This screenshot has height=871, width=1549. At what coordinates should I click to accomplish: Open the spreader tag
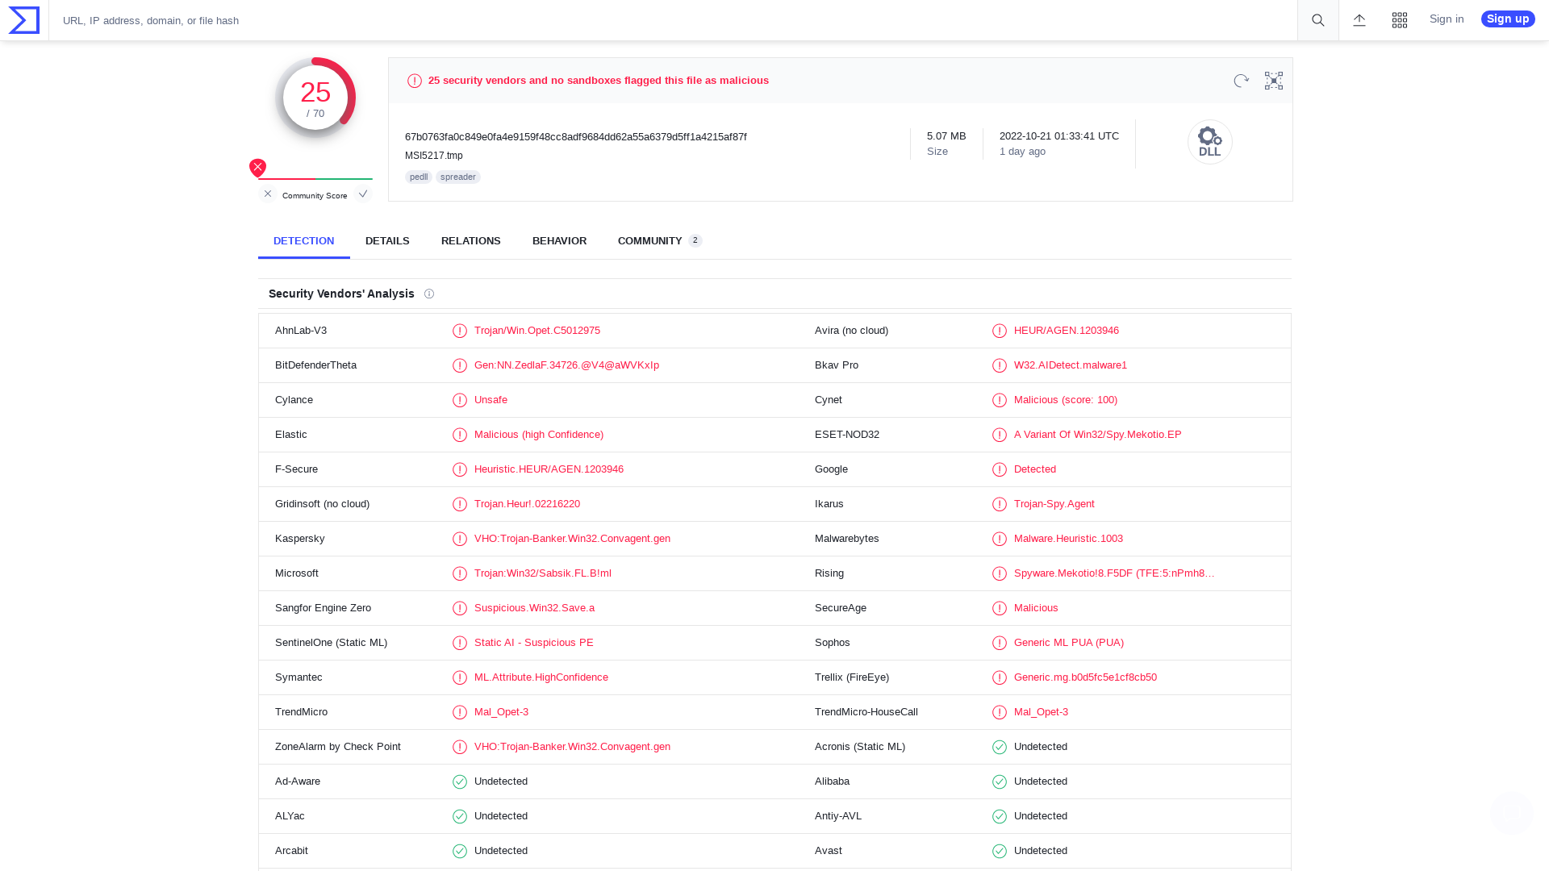coord(457,177)
